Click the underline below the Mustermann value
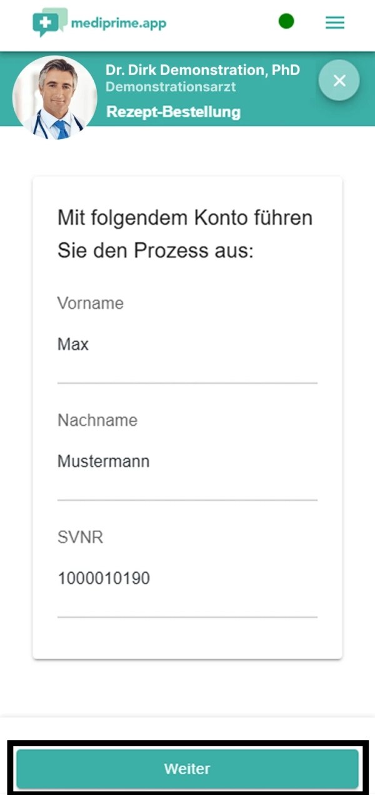This screenshot has height=795, width=375. [187, 500]
